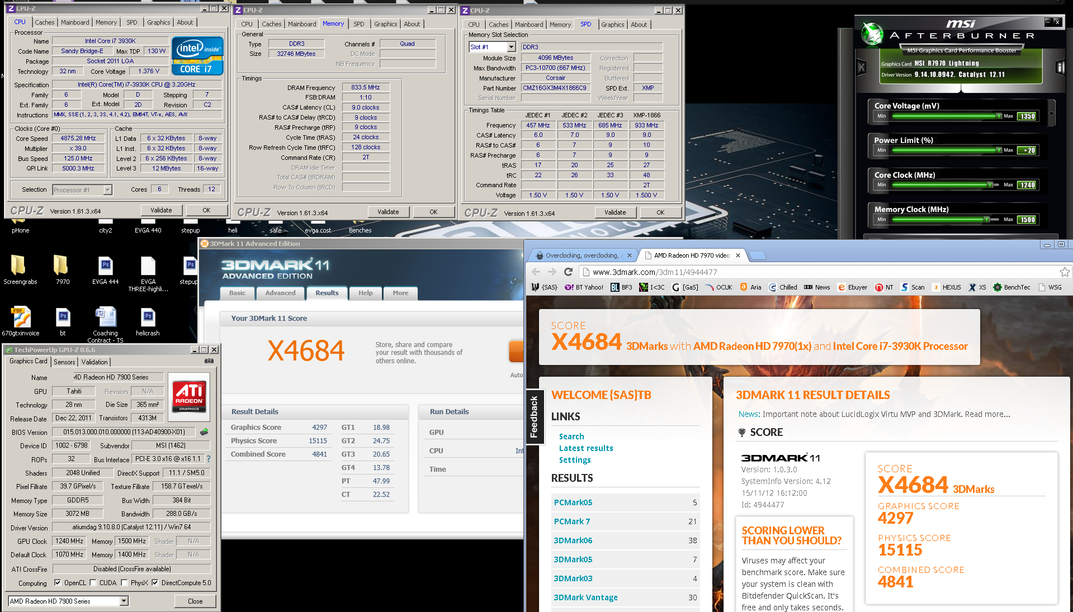Open the Ebuyer bookmark
Screen dimensions: 1073x612
pos(852,287)
